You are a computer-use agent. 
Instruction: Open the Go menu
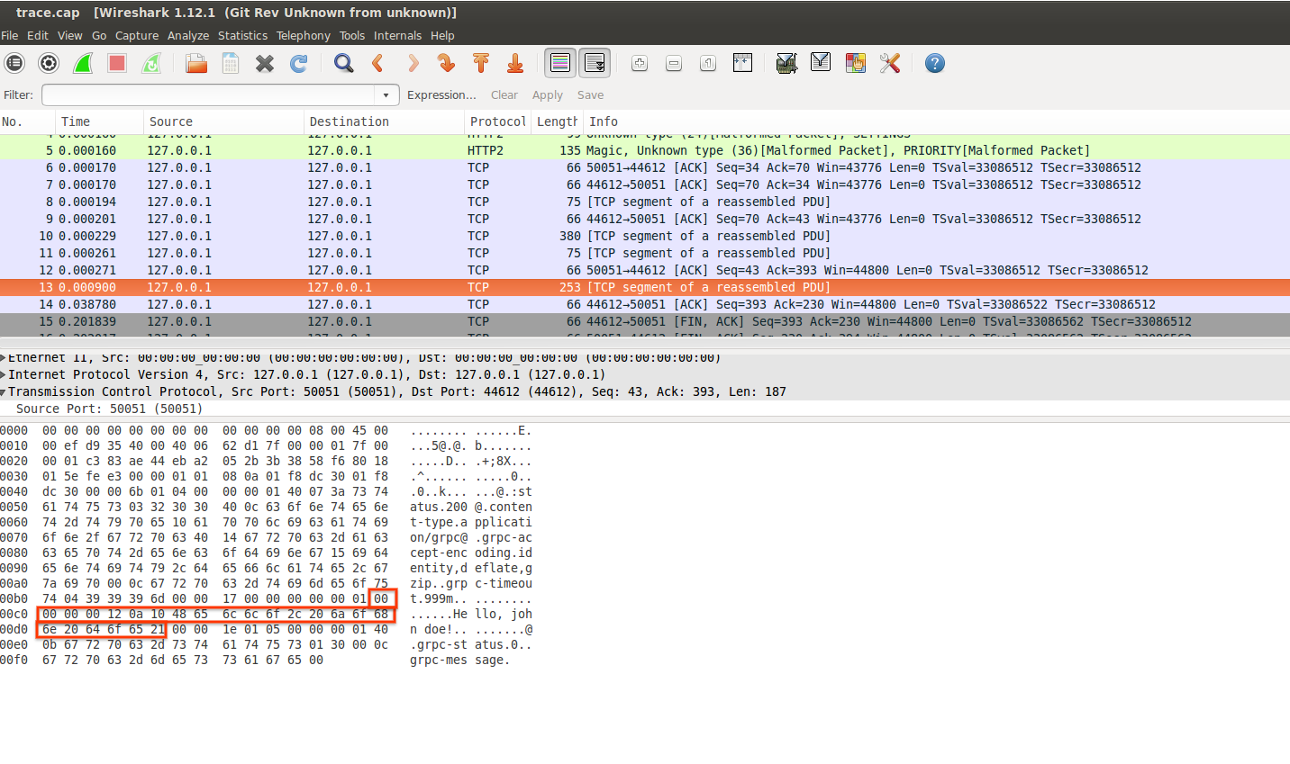coord(99,36)
